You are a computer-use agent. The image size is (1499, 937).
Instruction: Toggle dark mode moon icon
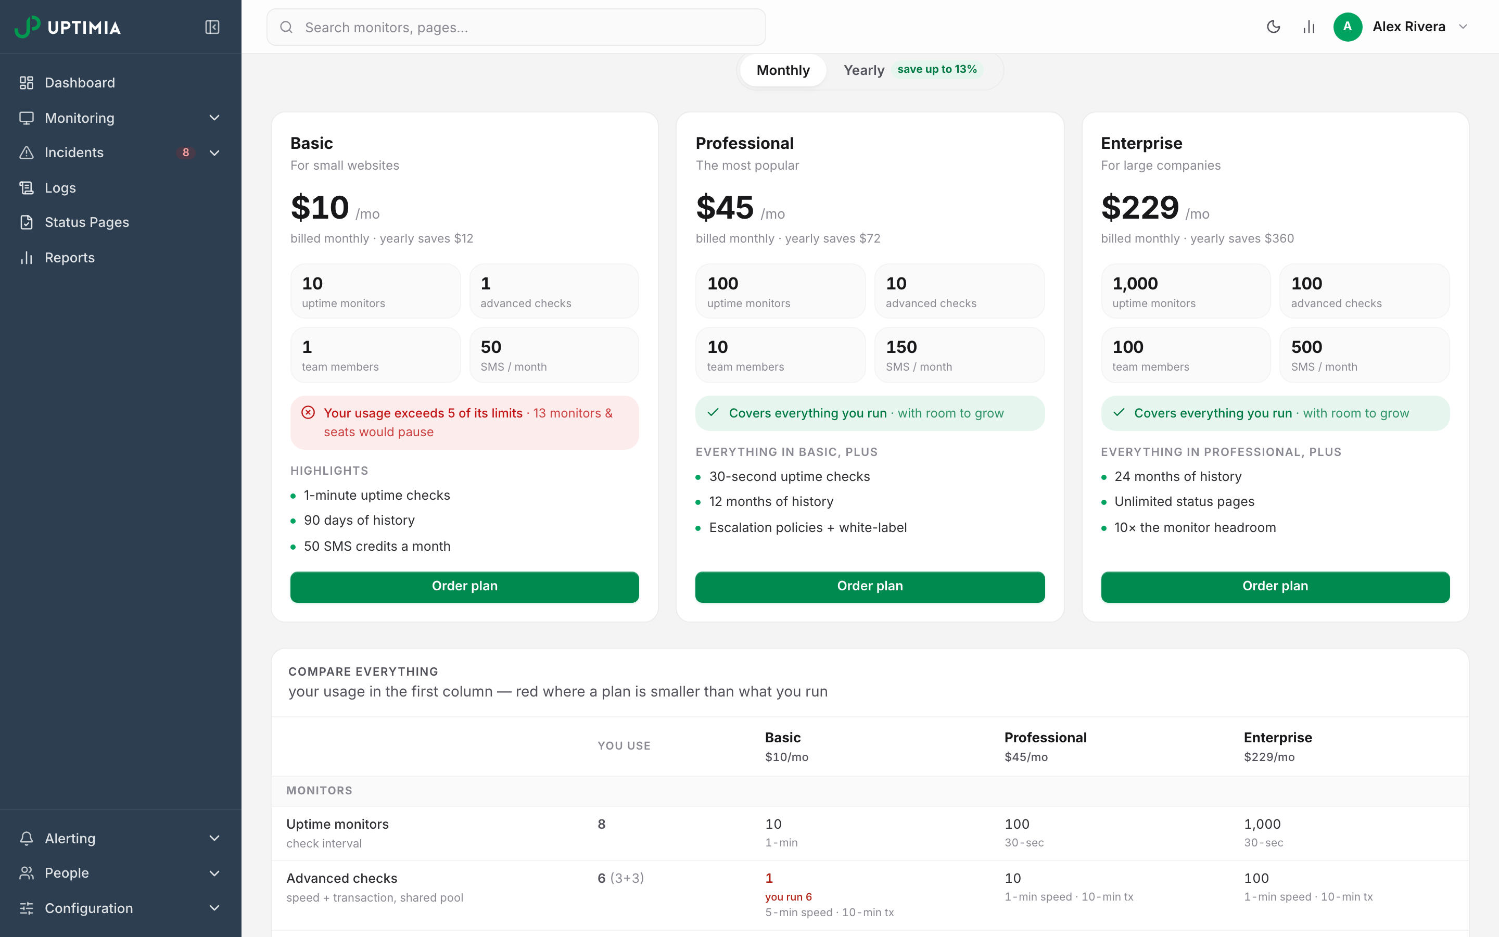coord(1274,27)
